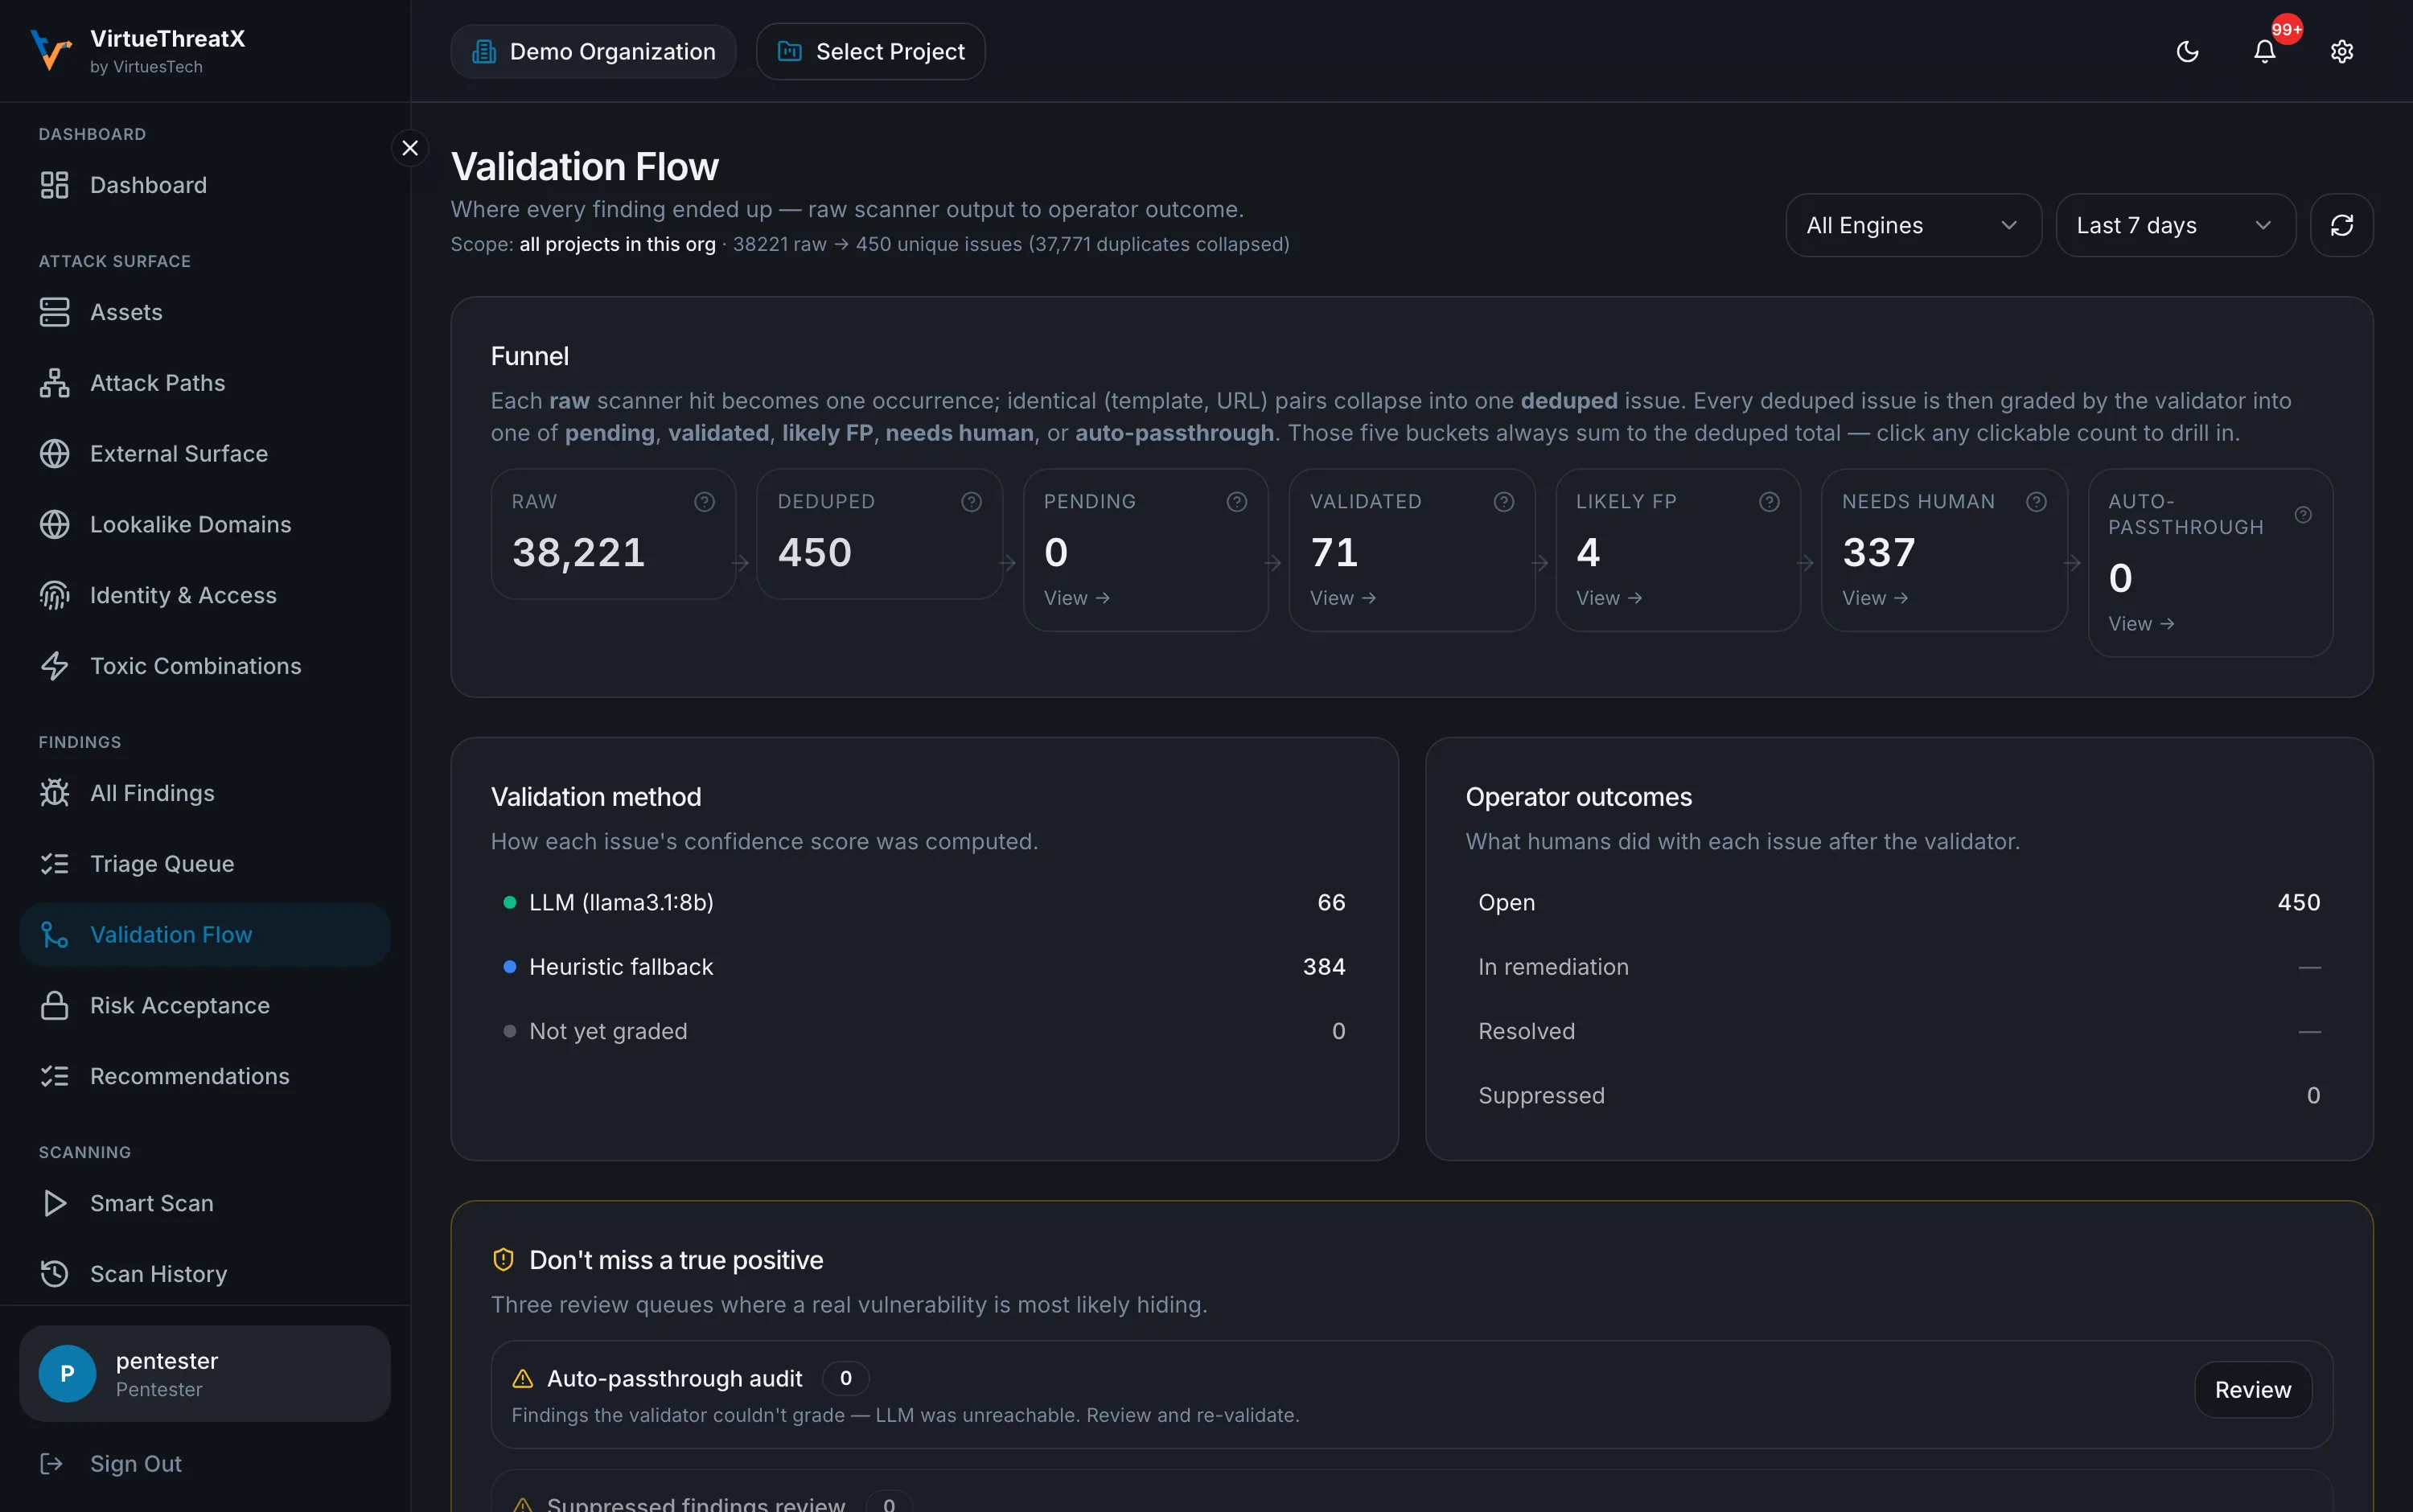
Task: Click the shield icon beside Don't miss a true positive
Action: point(503,1260)
